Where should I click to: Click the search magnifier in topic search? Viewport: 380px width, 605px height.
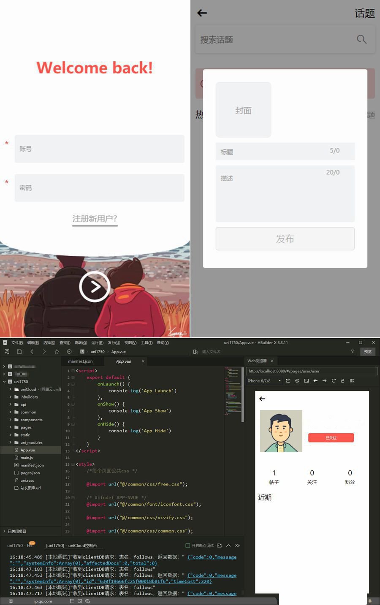coord(361,39)
